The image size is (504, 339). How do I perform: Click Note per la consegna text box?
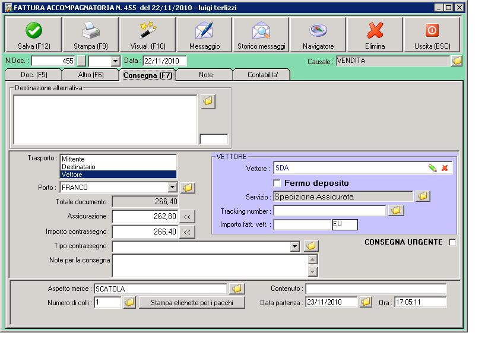tap(211, 265)
